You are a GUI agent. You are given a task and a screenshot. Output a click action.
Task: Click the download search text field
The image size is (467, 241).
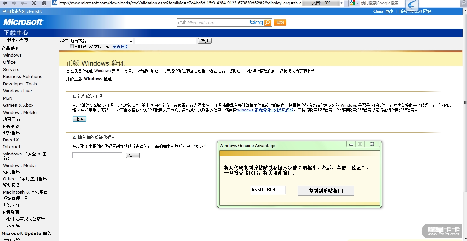tap(166, 41)
